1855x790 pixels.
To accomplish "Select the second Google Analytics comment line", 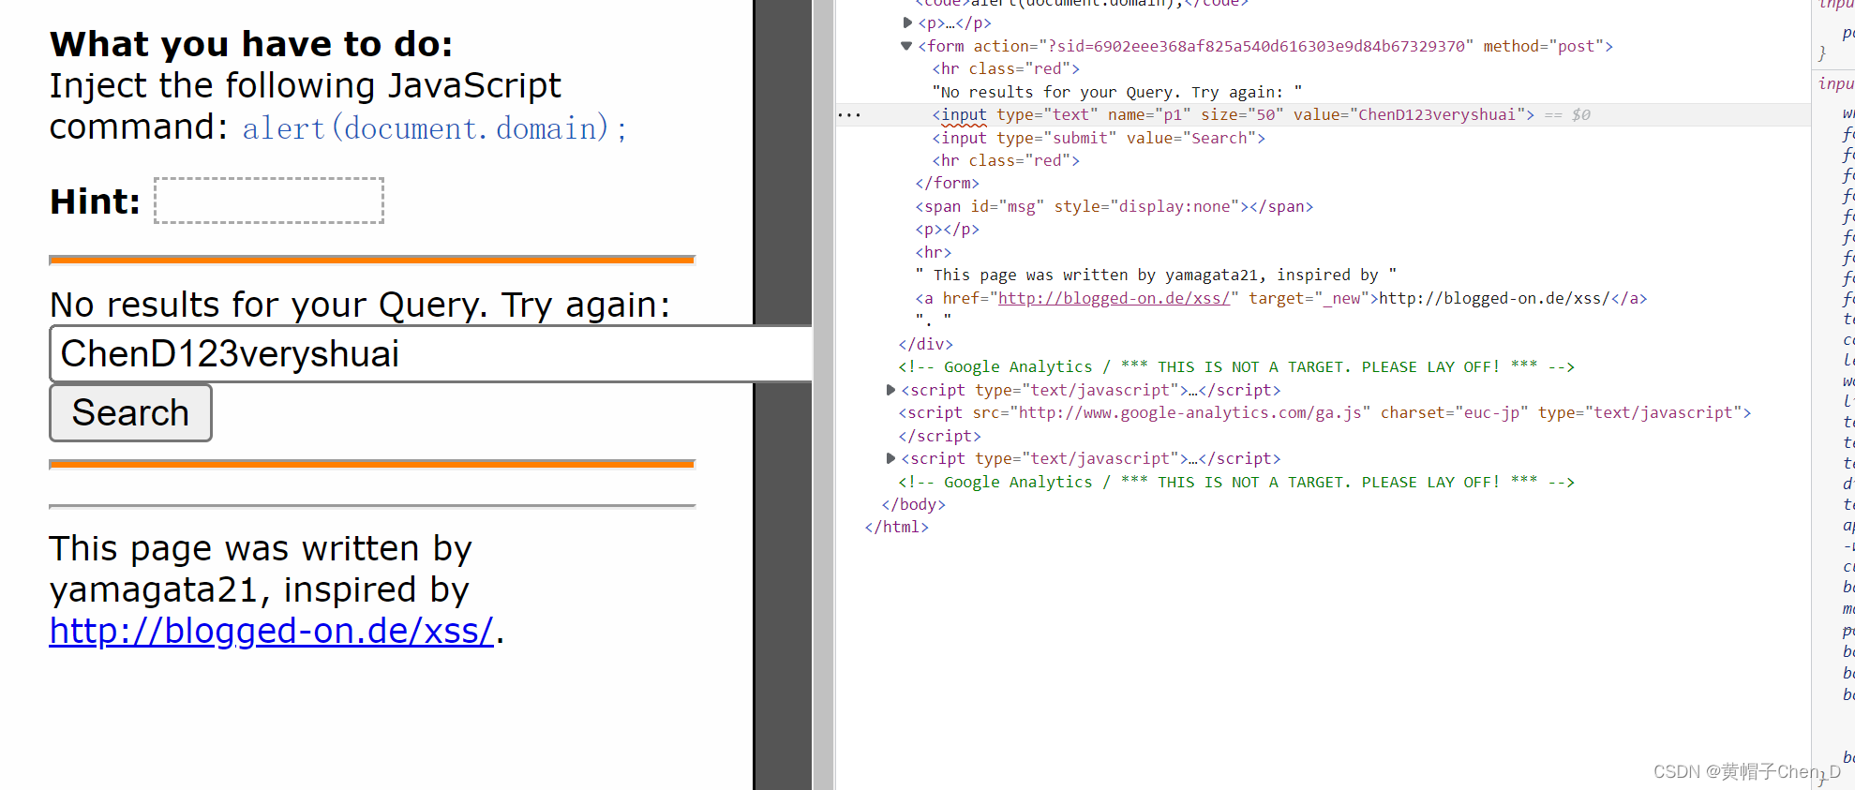I will (1236, 482).
